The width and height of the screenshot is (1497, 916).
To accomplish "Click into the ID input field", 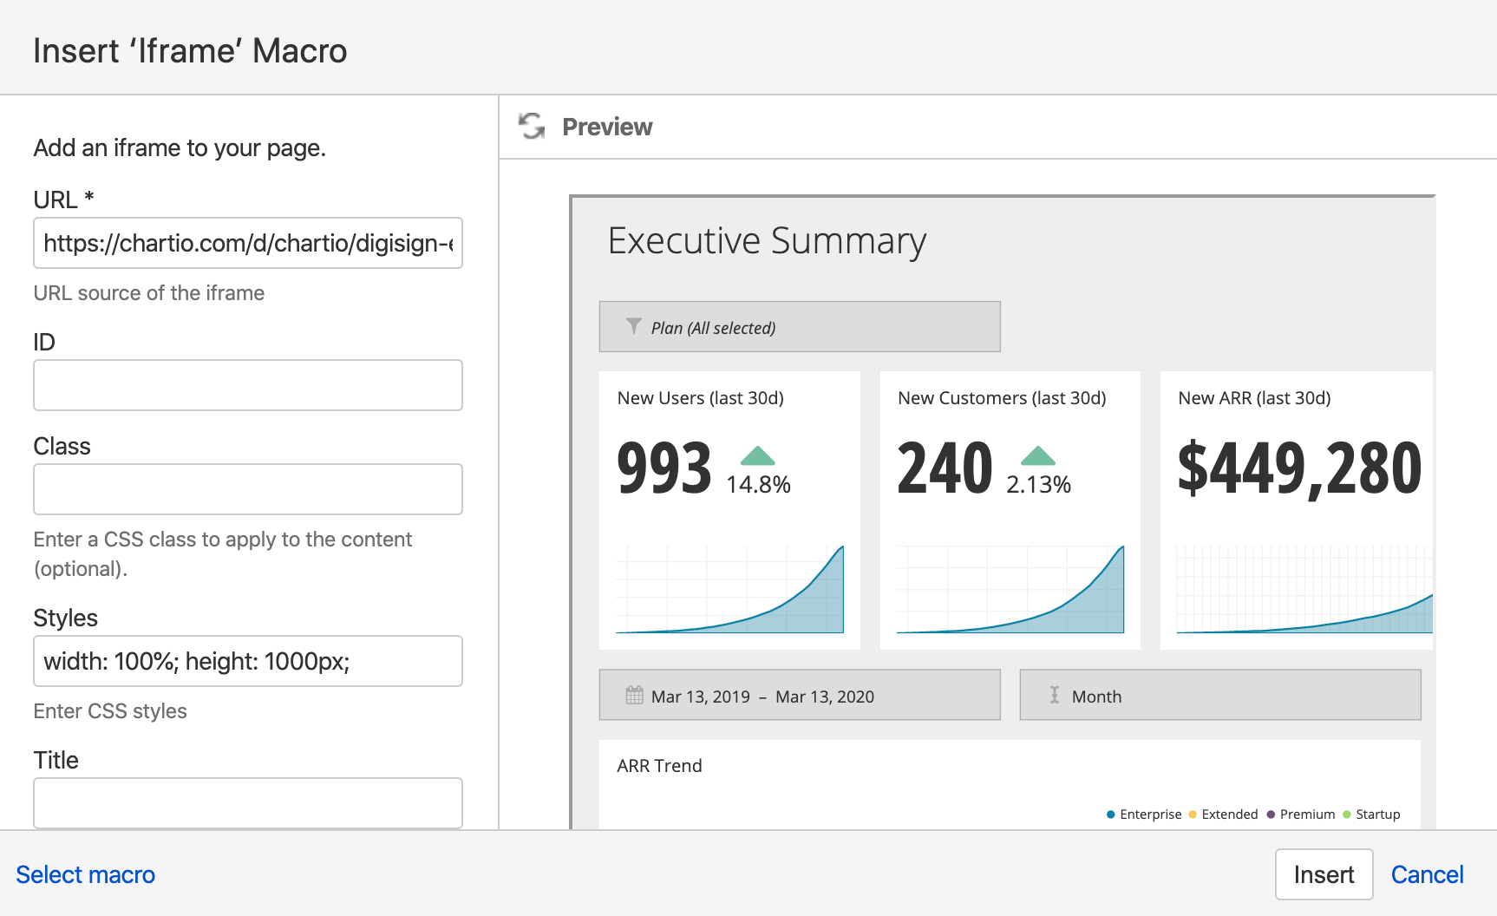I will tap(248, 385).
